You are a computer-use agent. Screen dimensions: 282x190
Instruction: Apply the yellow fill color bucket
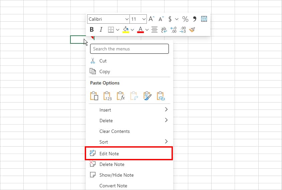point(126,29)
